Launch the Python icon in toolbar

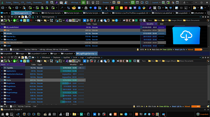[x=144, y=8]
